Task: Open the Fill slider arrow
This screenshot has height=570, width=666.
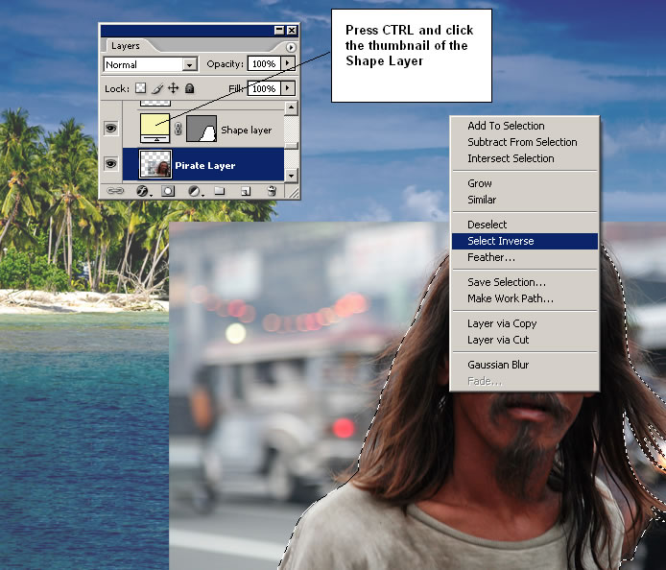Action: point(288,88)
